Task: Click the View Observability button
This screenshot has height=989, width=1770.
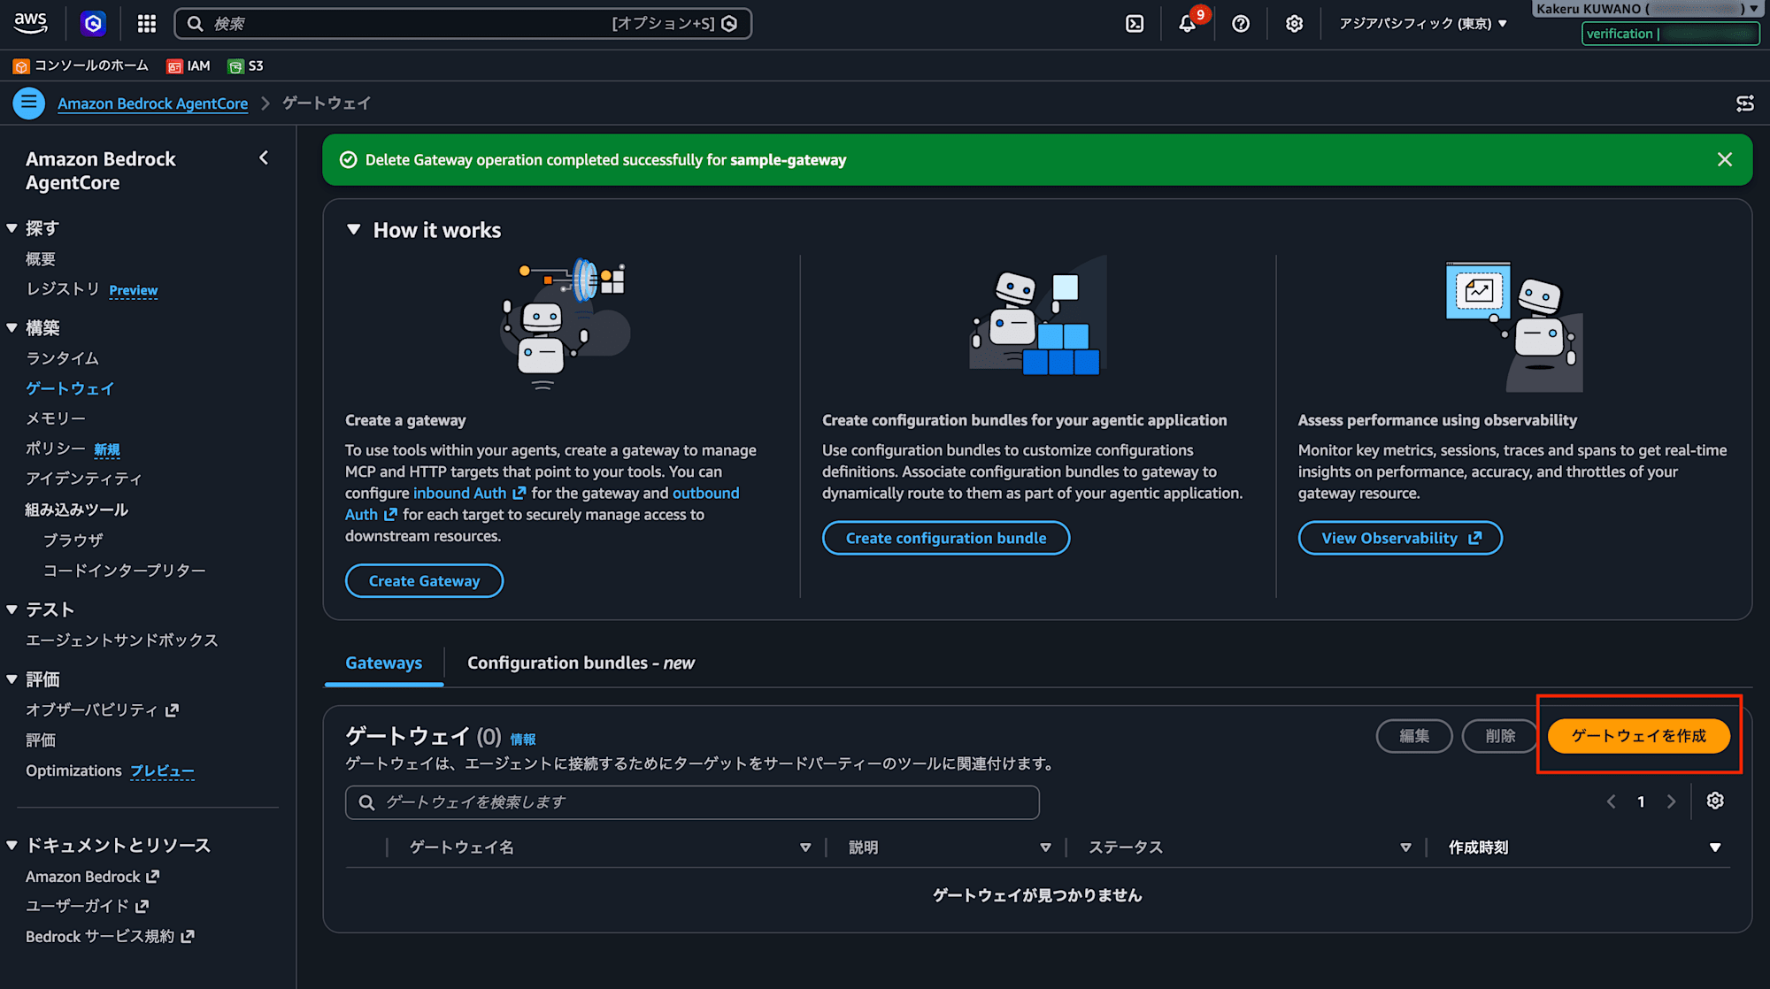Action: pos(1400,538)
